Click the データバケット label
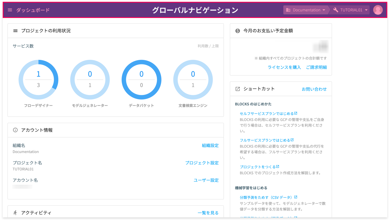 (x=142, y=106)
